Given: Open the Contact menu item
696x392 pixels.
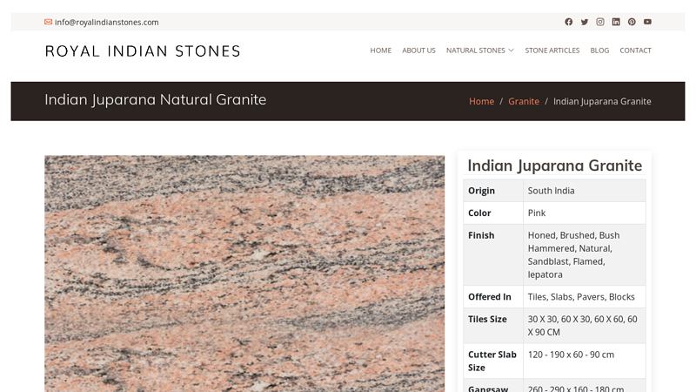Looking at the screenshot, I should [635, 51].
